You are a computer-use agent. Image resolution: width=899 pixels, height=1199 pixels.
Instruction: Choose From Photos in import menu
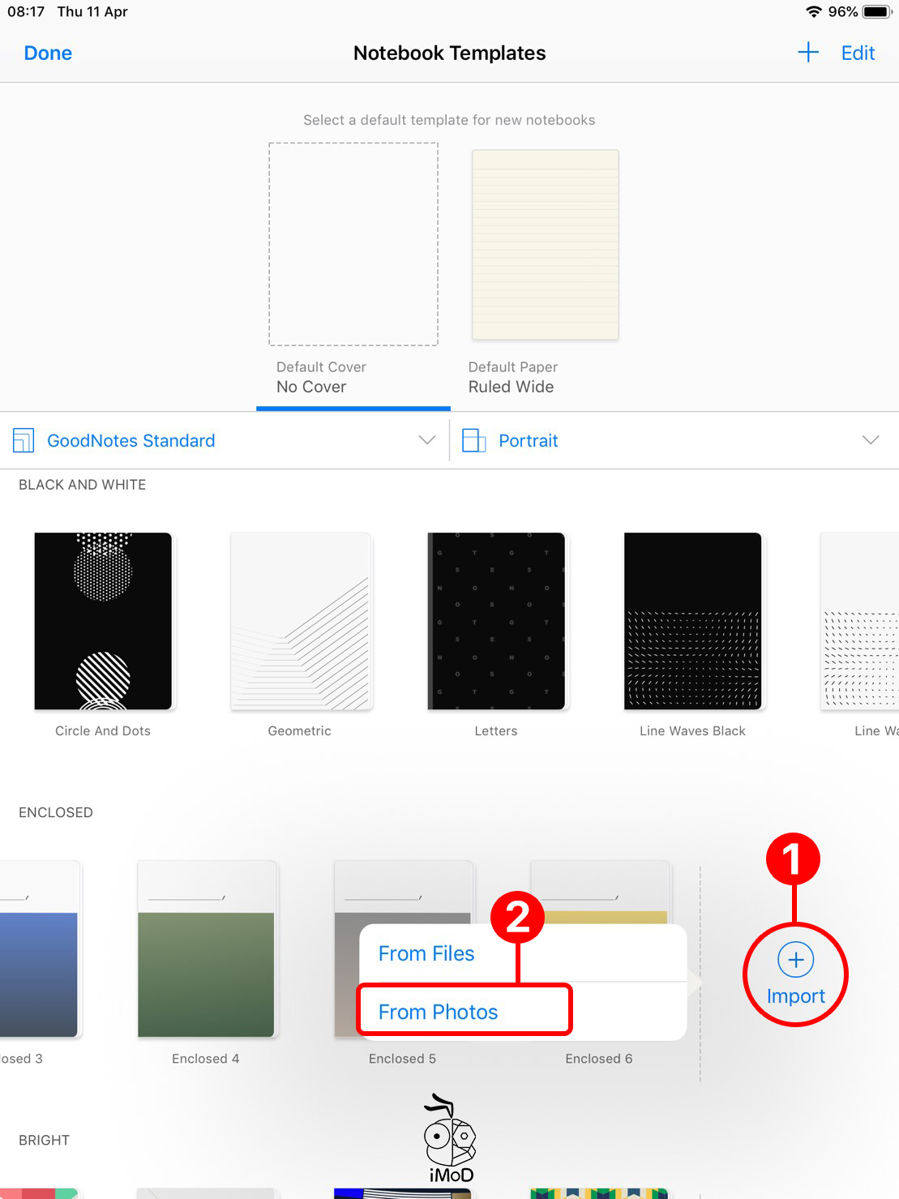438,1012
